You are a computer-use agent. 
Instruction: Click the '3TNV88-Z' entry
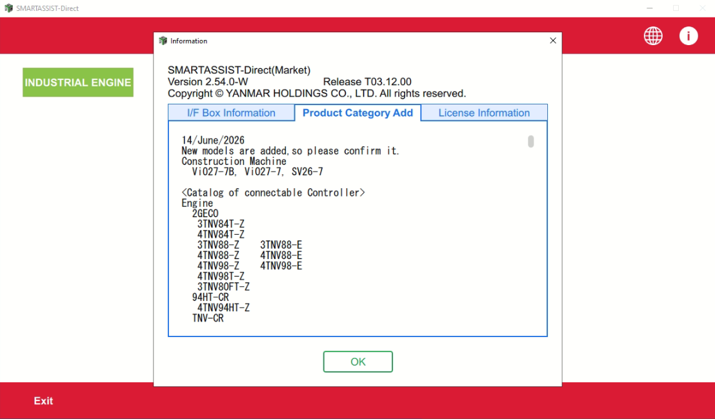coord(218,245)
